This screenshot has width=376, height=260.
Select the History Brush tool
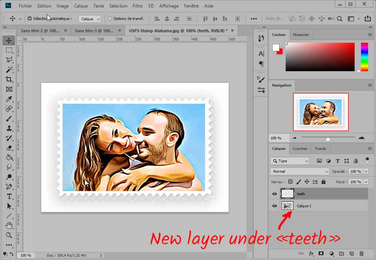click(x=9, y=138)
